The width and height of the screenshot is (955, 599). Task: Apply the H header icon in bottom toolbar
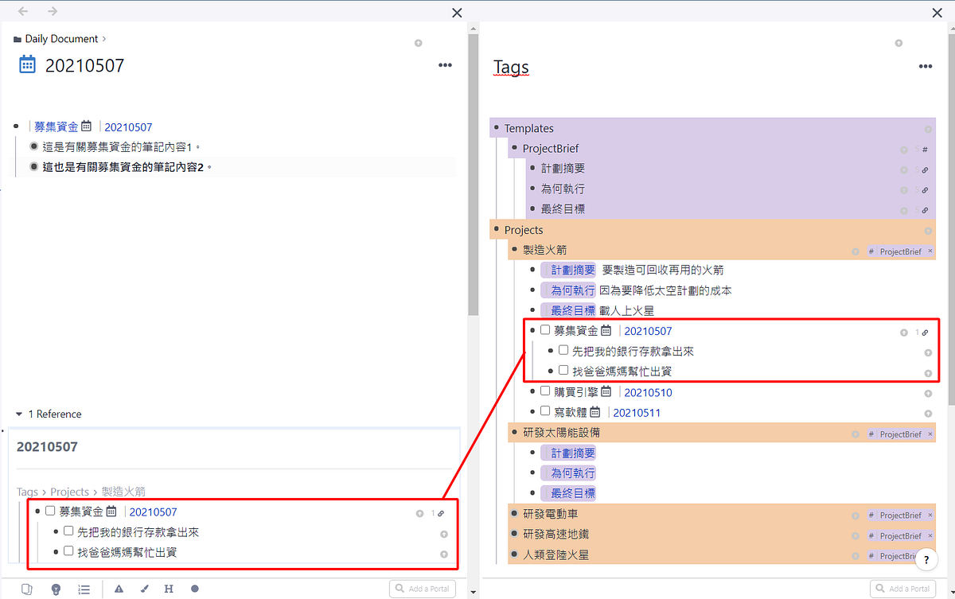[x=169, y=589]
